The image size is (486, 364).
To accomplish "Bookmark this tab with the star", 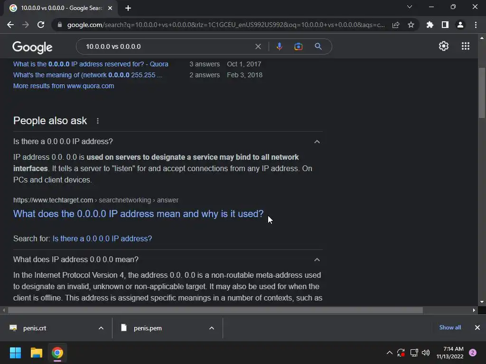I will [x=411, y=25].
